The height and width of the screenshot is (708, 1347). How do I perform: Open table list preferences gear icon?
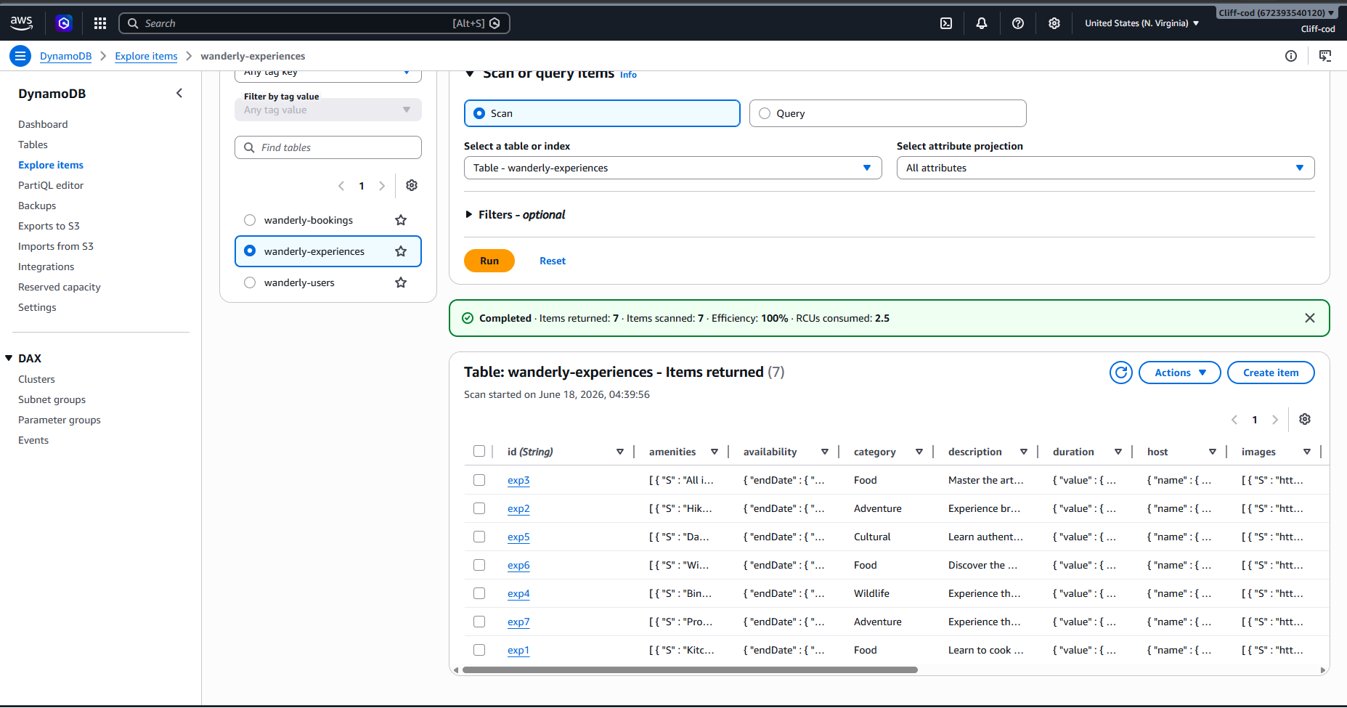coord(412,185)
